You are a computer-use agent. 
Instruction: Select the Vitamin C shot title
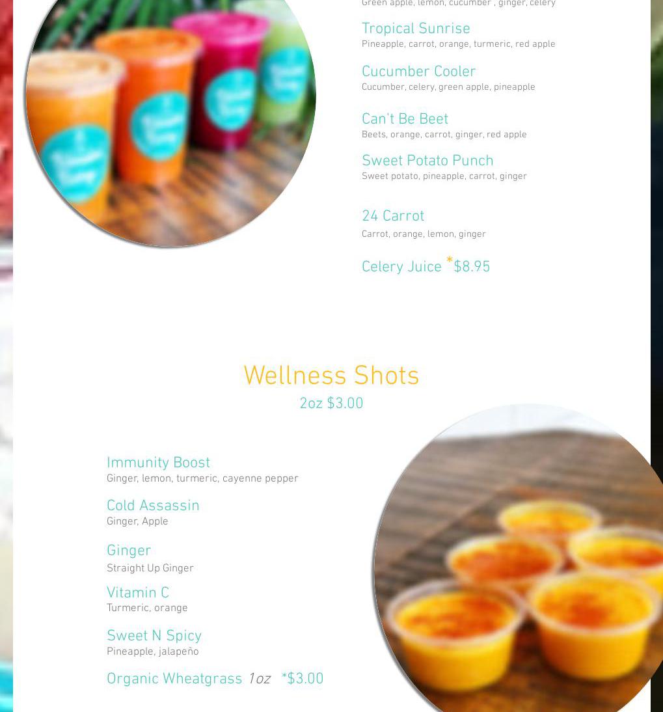tap(138, 593)
